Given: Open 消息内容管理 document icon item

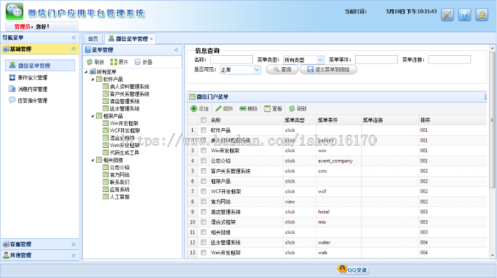Looking at the screenshot, I should coord(12,89).
